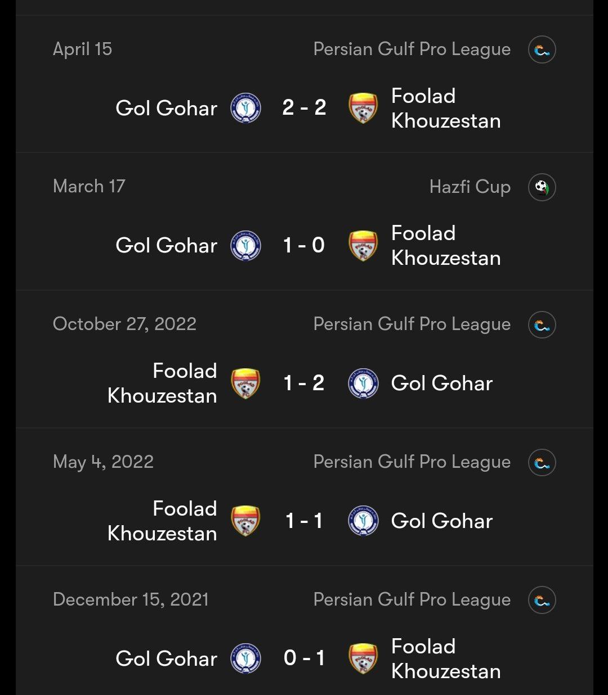Screen dimensions: 608x695
Task: Open the 0 - 1 score for December 15, 2021
Action: point(304,658)
